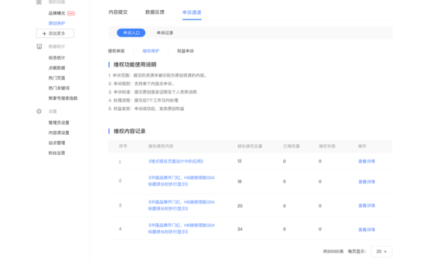Viewport: 423px width, 261px height.
Task: Click the 维权功能使用说明 heading
Action: click(x=135, y=65)
